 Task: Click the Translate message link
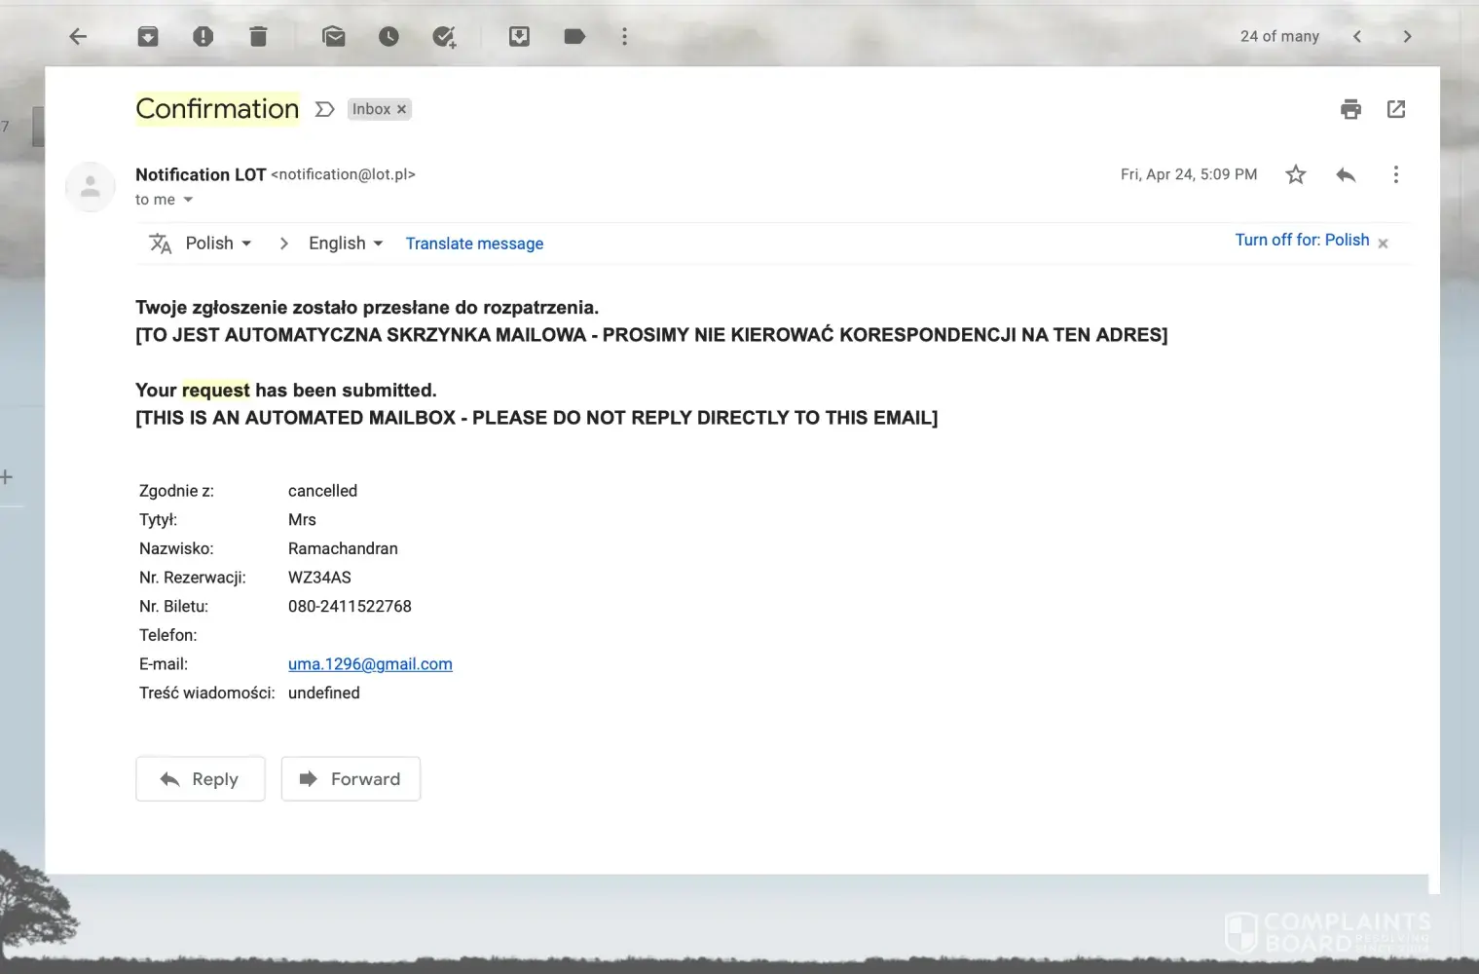click(x=474, y=243)
